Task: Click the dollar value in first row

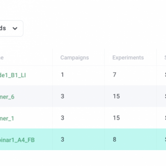Action: [x=165, y=75]
